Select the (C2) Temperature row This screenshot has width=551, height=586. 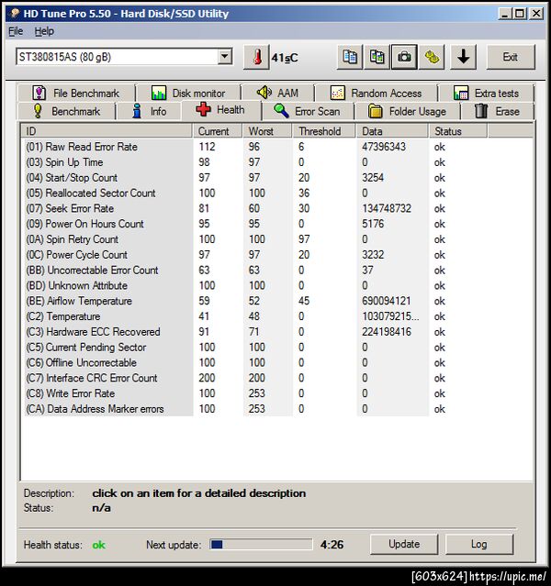pos(276,316)
